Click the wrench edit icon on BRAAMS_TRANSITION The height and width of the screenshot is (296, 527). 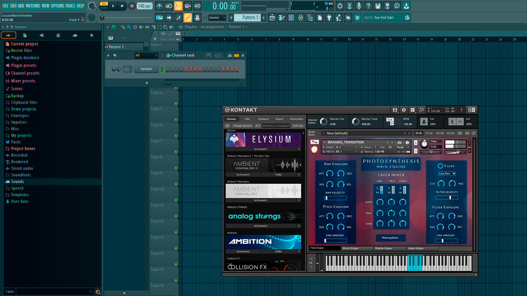point(314,142)
